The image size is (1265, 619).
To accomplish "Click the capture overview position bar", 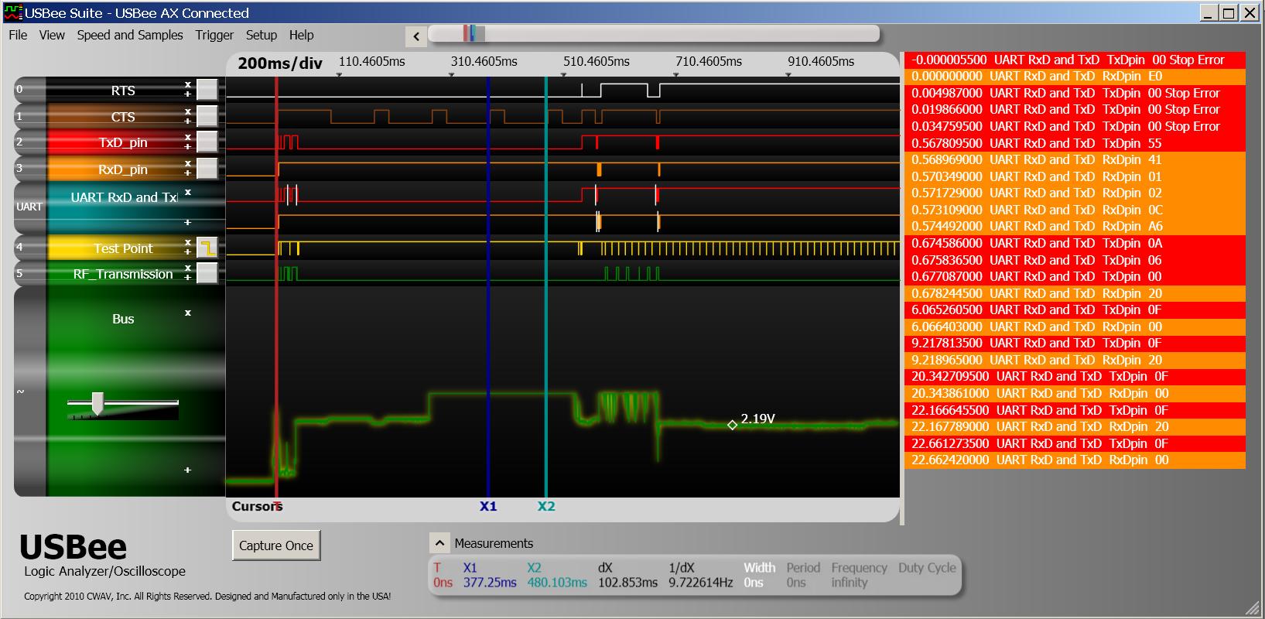I will (x=654, y=33).
